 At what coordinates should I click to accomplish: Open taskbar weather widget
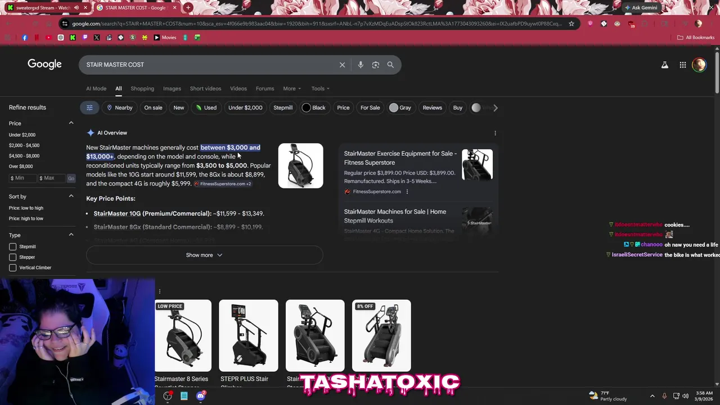click(608, 396)
